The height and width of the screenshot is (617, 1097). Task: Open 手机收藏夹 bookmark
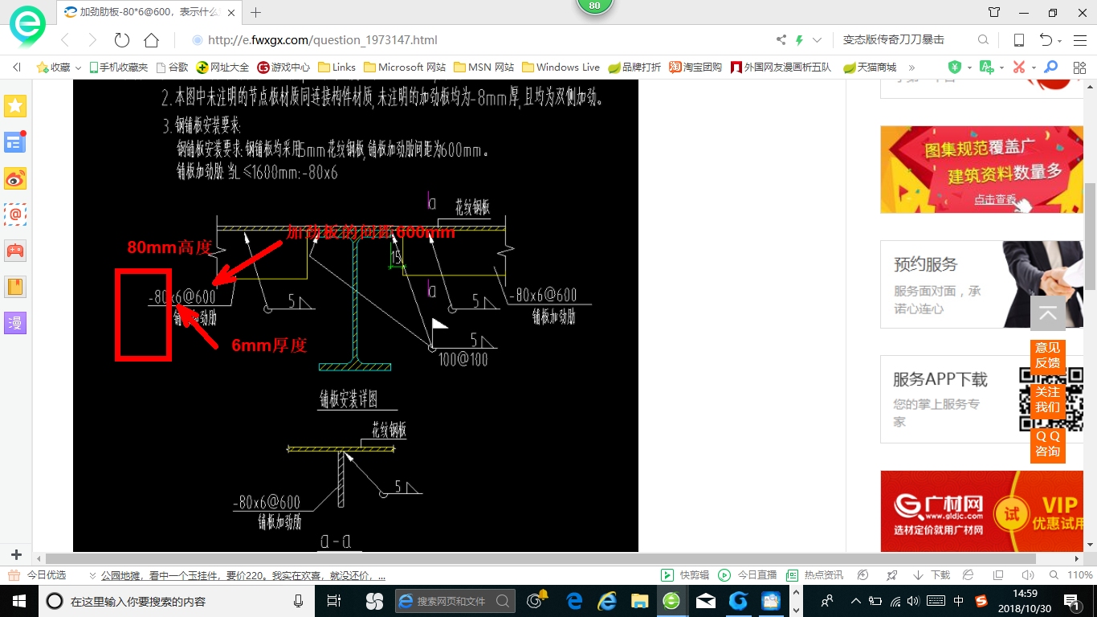click(x=119, y=67)
